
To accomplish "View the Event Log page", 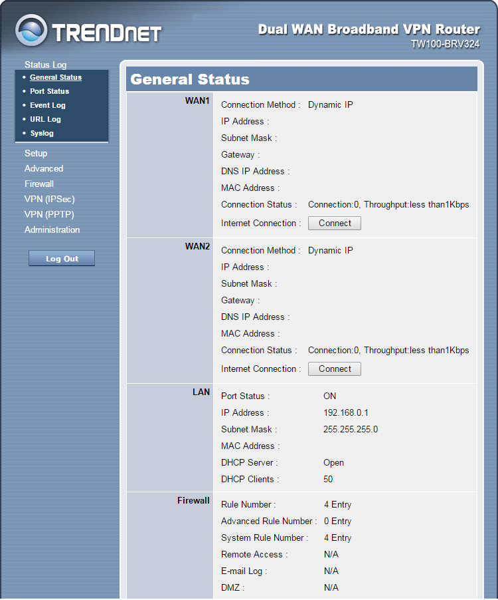I will pos(48,105).
